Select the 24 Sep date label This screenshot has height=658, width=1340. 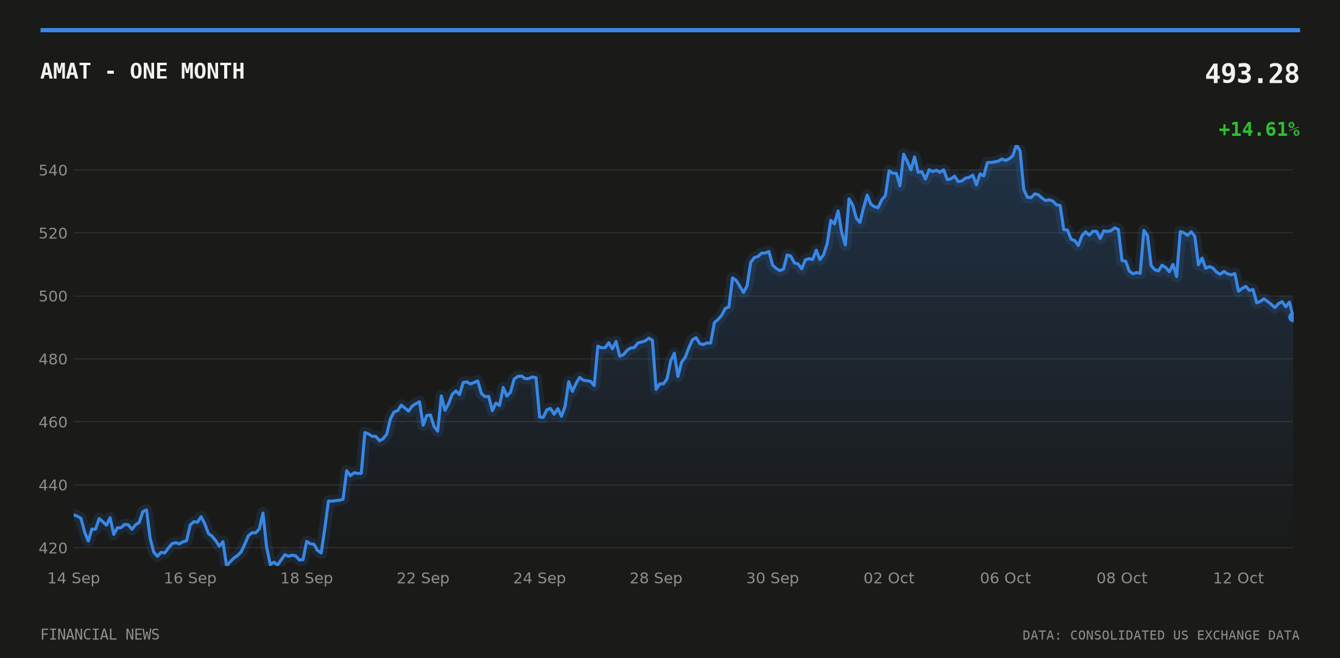[x=540, y=578]
